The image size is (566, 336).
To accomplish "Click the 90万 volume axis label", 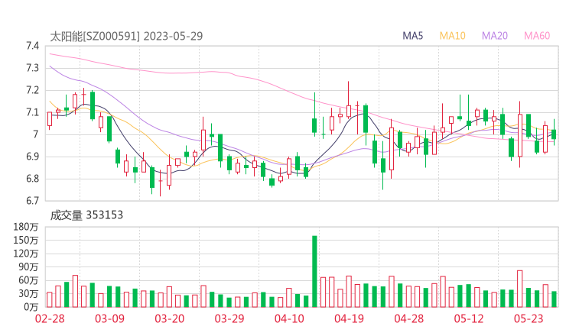I will pos(28,267).
